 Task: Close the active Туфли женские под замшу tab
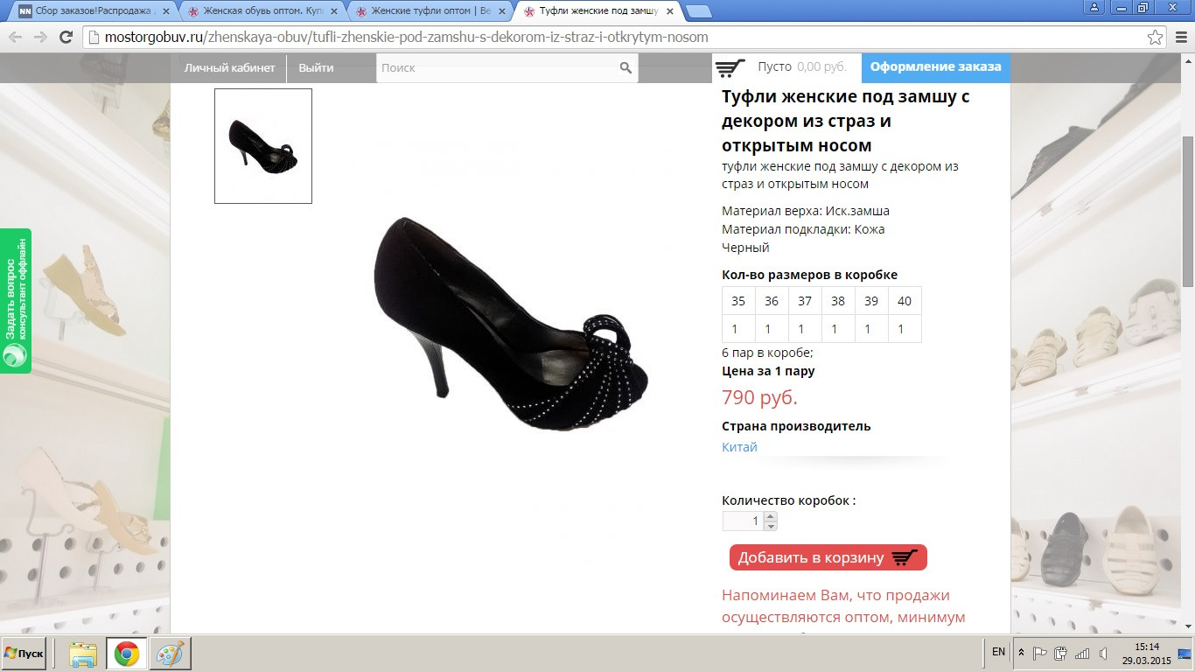pos(669,11)
